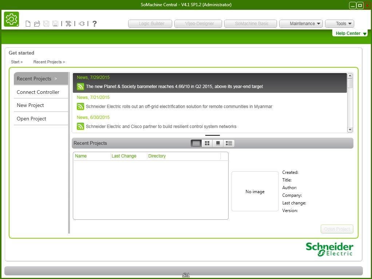Open the Tools dropdown menu
This screenshot has height=279, width=372.
pyautogui.click(x=340, y=24)
